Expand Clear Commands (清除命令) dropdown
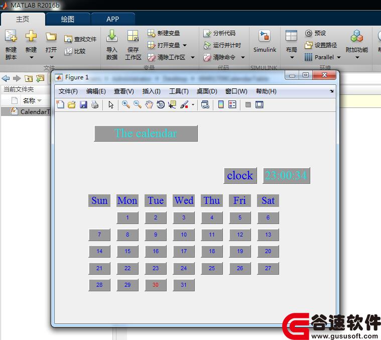 (x=243, y=57)
